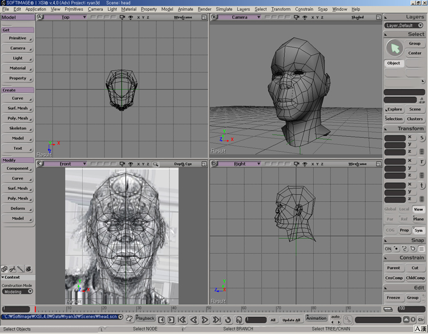Enable the Sym symmetry toggle

pos(419,230)
